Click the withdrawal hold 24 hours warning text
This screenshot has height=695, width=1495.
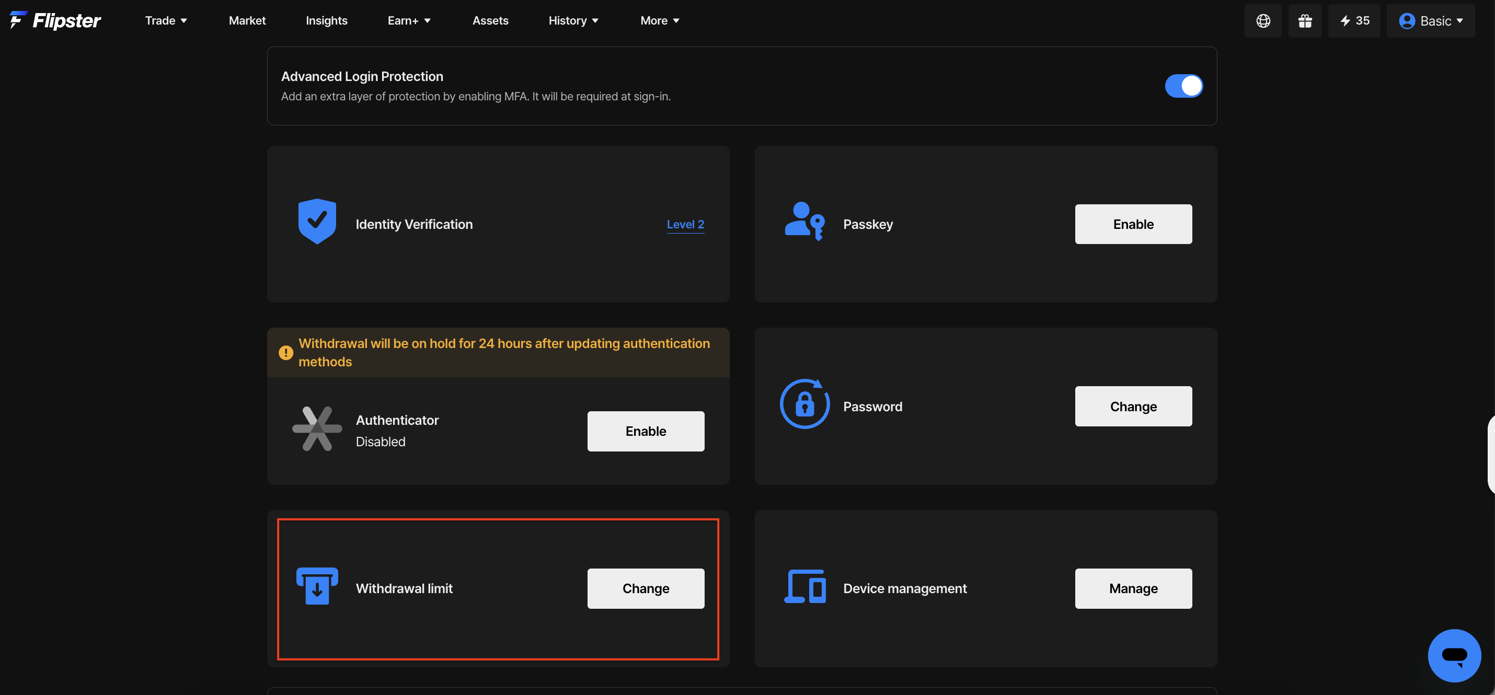point(504,352)
